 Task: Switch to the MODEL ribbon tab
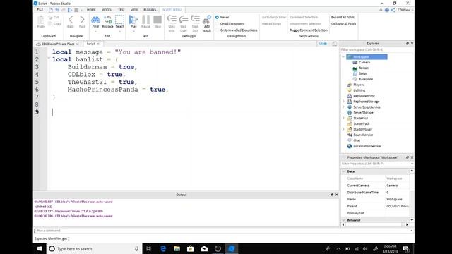point(107,10)
